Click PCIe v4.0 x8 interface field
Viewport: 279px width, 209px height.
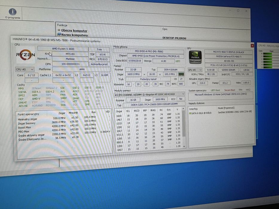pyautogui.click(x=229, y=65)
